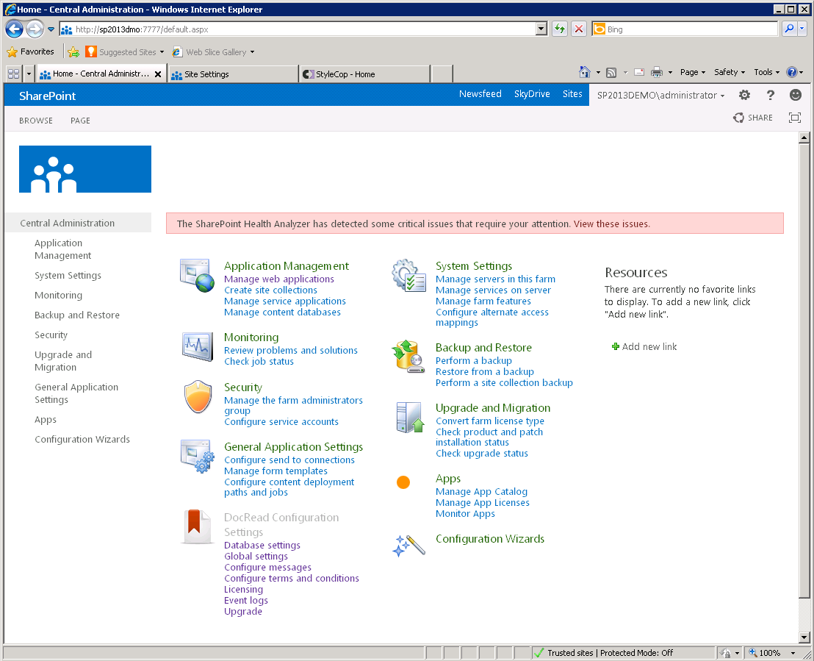Click the Focus on Content icon

pos(794,118)
